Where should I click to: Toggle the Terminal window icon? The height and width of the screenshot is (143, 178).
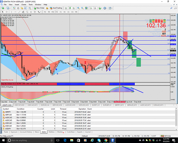click(26, 8)
